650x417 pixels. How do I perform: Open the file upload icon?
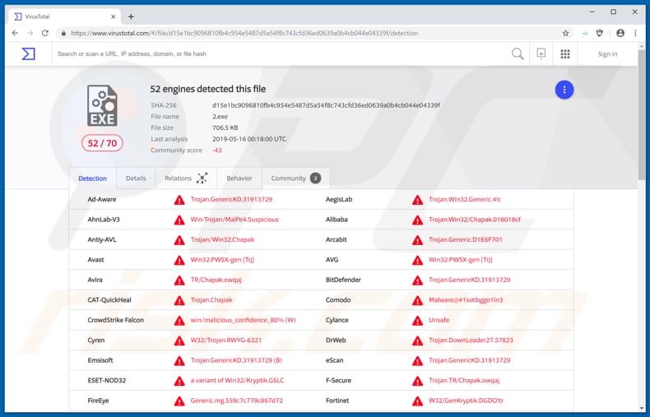click(x=541, y=54)
